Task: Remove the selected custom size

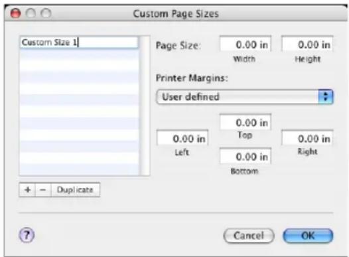Action: pos(43,189)
